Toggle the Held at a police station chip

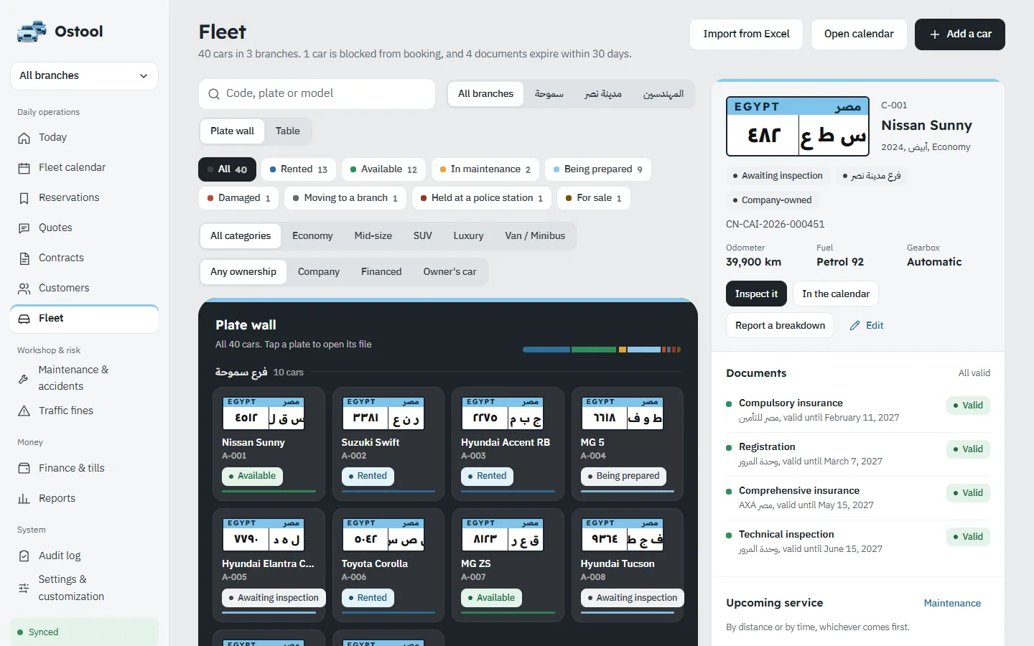(482, 198)
